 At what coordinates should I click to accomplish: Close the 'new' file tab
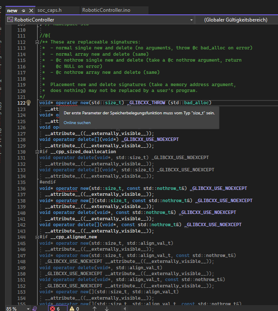pos(30,10)
